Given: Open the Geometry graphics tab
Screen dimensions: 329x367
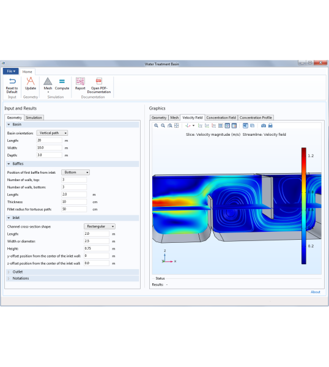Looking at the screenshot, I should tap(159, 117).
